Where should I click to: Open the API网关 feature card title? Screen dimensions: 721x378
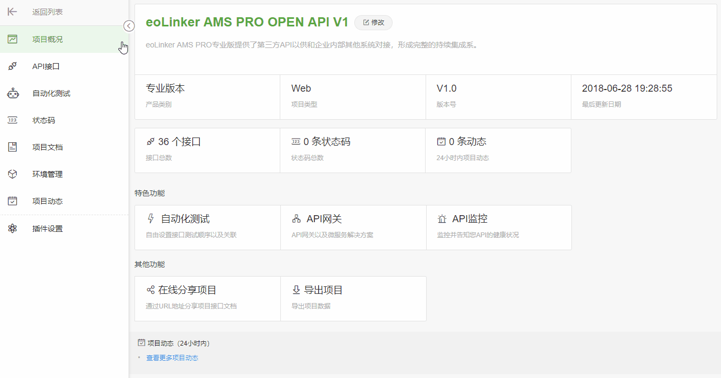[x=324, y=219]
